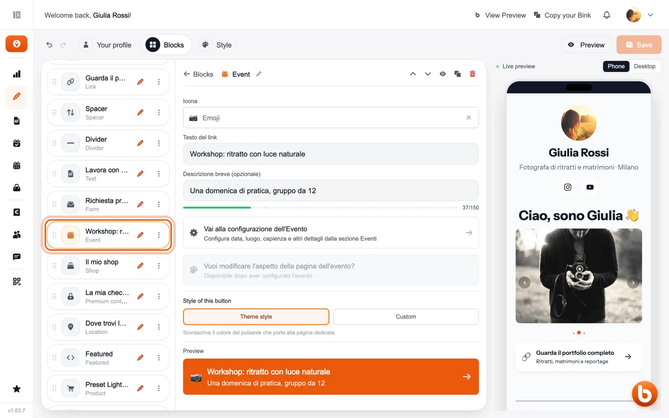Expand the user account menu chevron
This screenshot has width=669, height=418.
click(x=650, y=15)
